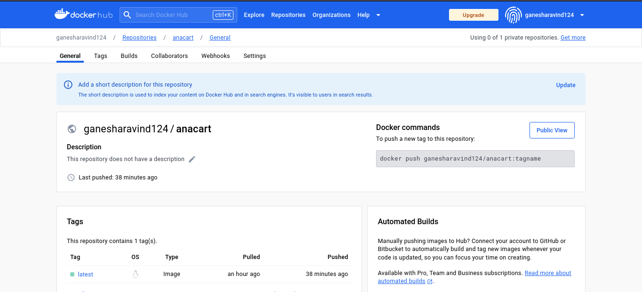The height and width of the screenshot is (292, 642).
Task: Click the Docker commands heading
Action: (408, 127)
